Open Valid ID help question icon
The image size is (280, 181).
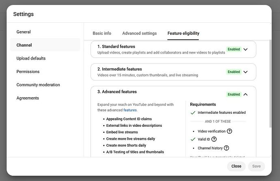coord(214,139)
